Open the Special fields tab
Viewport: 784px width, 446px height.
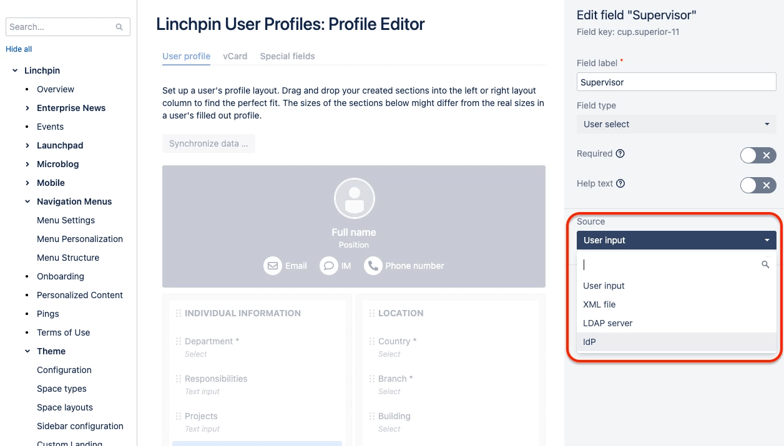(287, 56)
